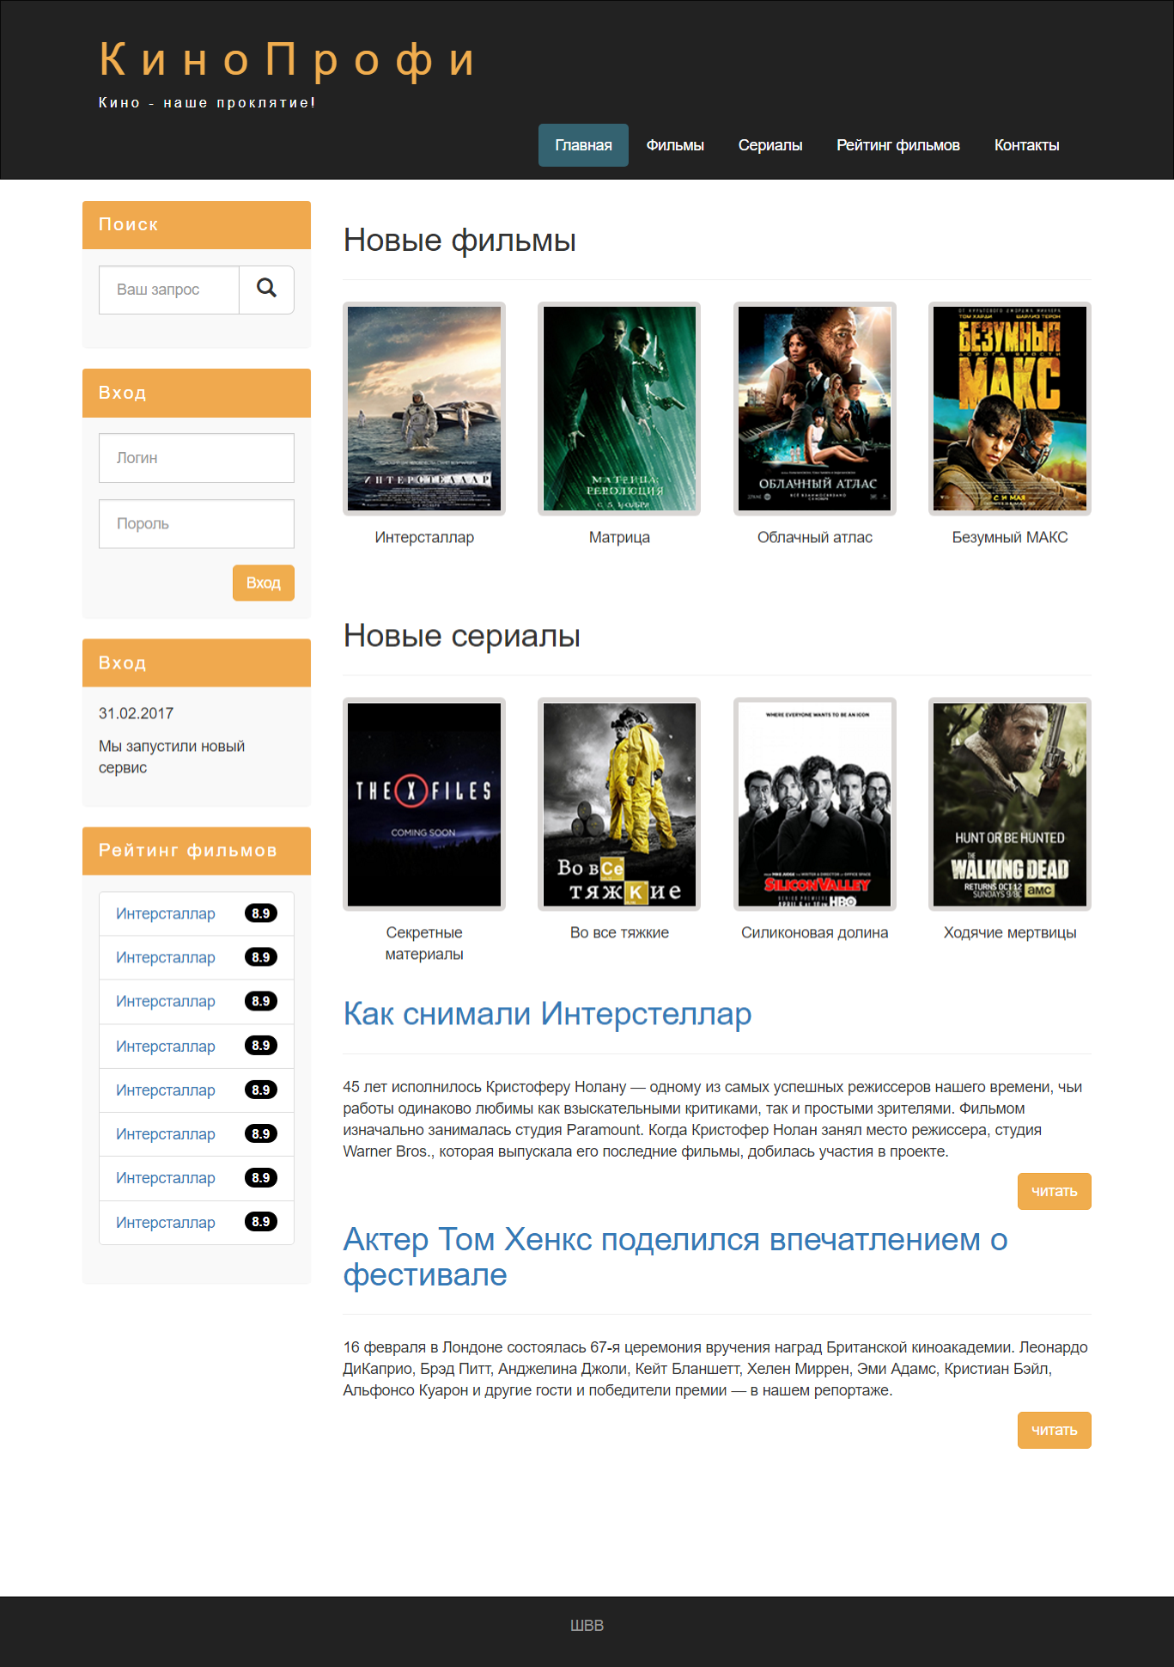Open the Облачный атлас movie poster
Screen dimensions: 1174x1667
click(815, 409)
